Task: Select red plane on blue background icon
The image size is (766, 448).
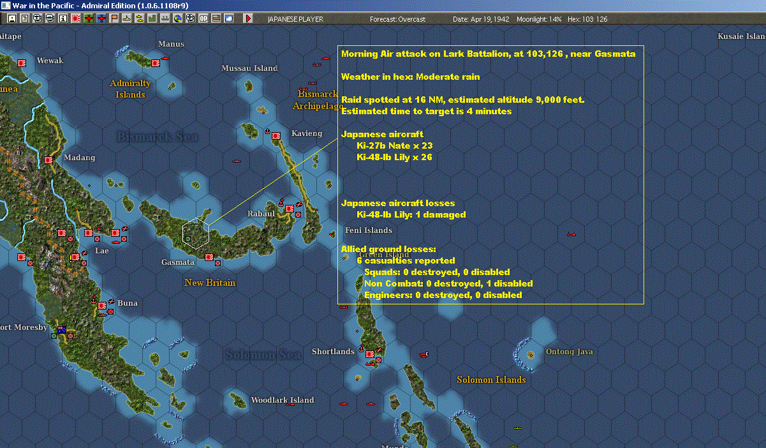Action: pos(102,19)
